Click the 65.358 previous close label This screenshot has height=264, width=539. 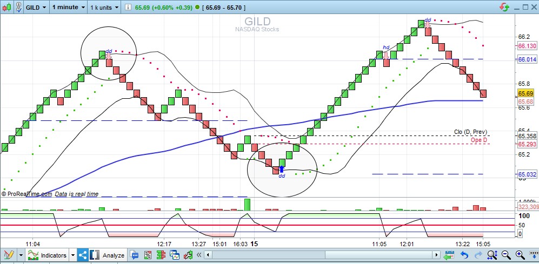coord(527,136)
